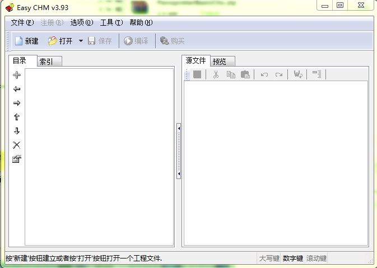Click the undo arrow icon
Screen dimensions: 377x268
(264, 74)
